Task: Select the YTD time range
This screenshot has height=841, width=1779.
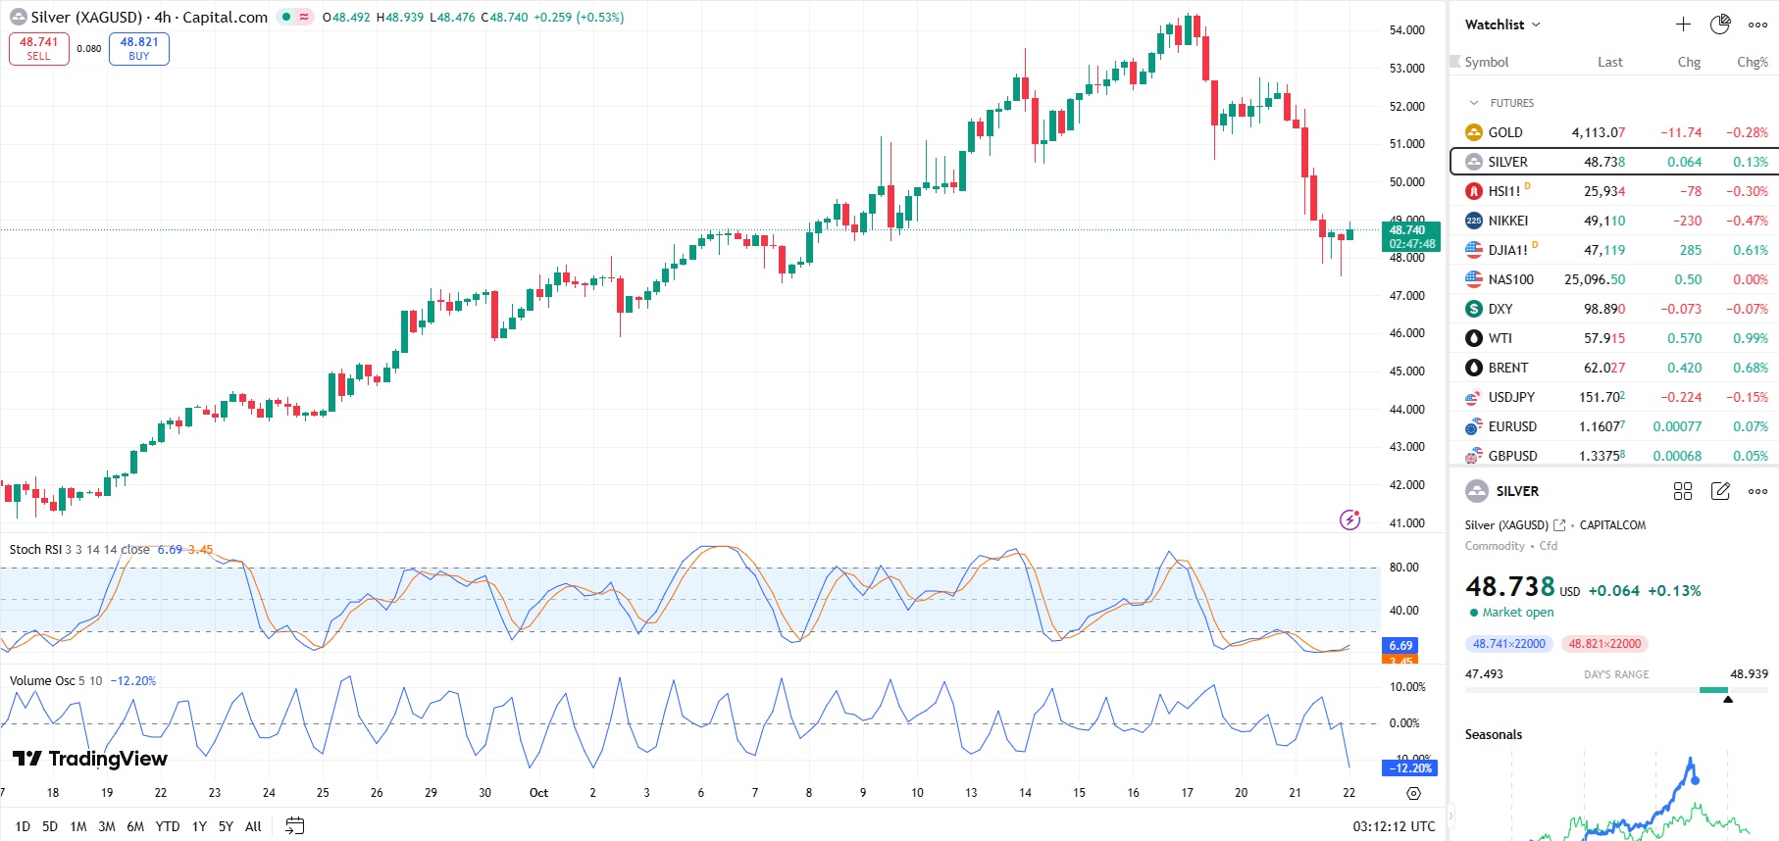Action: (168, 826)
